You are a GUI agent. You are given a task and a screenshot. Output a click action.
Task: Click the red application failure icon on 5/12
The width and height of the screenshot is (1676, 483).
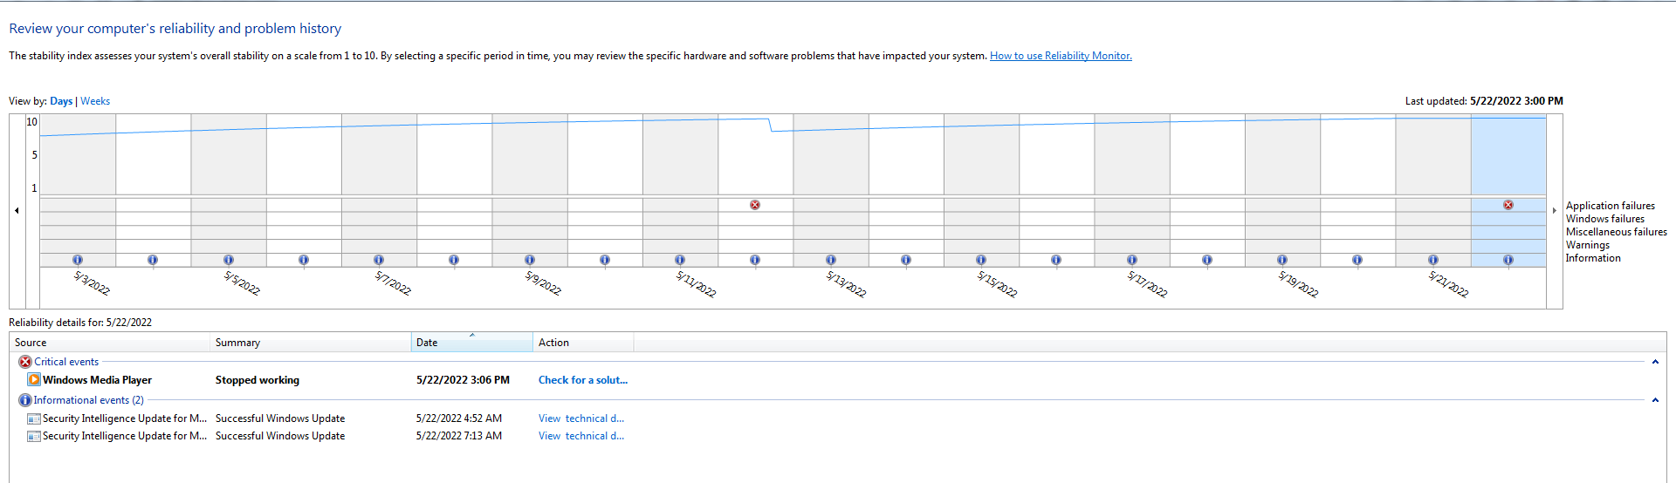point(755,205)
